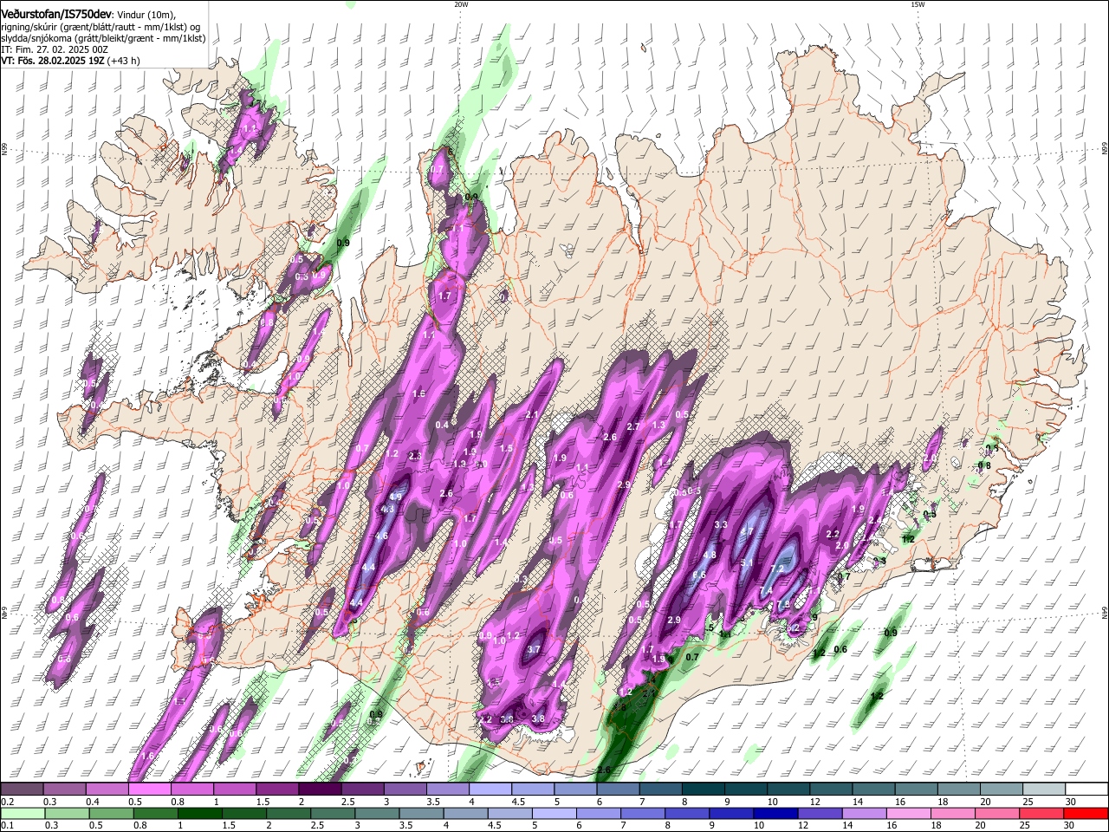Click the 15W longitude label

coord(918,4)
